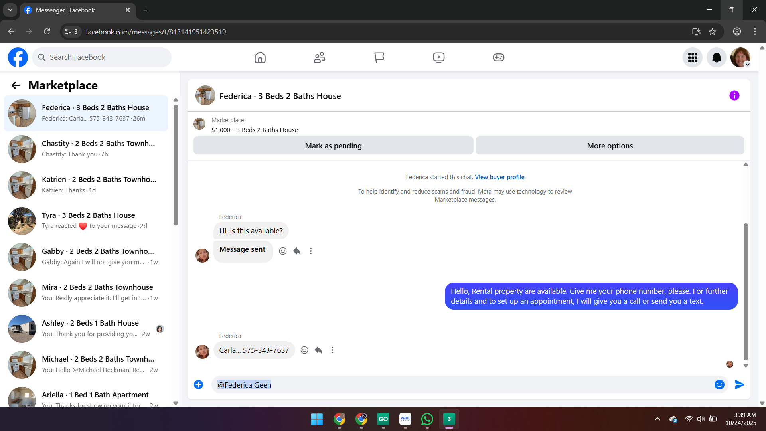This screenshot has height=431, width=766.
Task: Follow the View buyer profile link
Action: click(x=499, y=177)
